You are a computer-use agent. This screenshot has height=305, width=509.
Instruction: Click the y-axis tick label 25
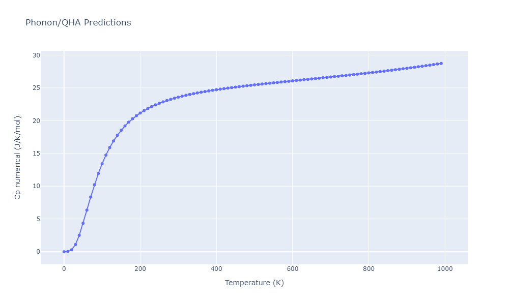(x=36, y=88)
